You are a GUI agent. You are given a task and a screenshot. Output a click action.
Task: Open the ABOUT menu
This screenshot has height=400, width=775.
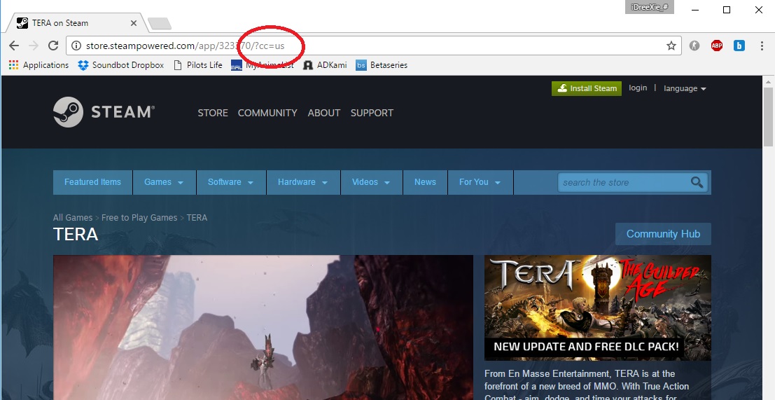coord(323,113)
